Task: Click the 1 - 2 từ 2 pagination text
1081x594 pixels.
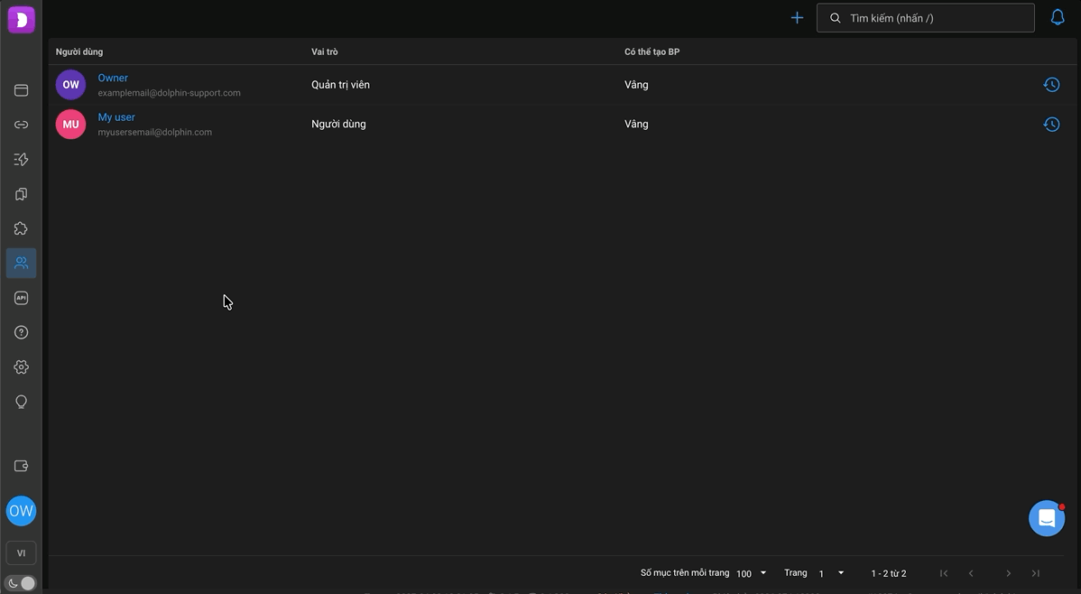Action: point(889,573)
